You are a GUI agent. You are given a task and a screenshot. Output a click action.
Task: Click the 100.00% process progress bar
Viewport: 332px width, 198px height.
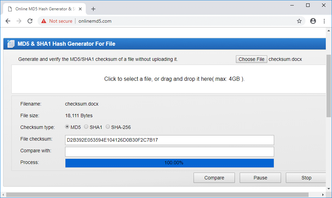pos(169,163)
